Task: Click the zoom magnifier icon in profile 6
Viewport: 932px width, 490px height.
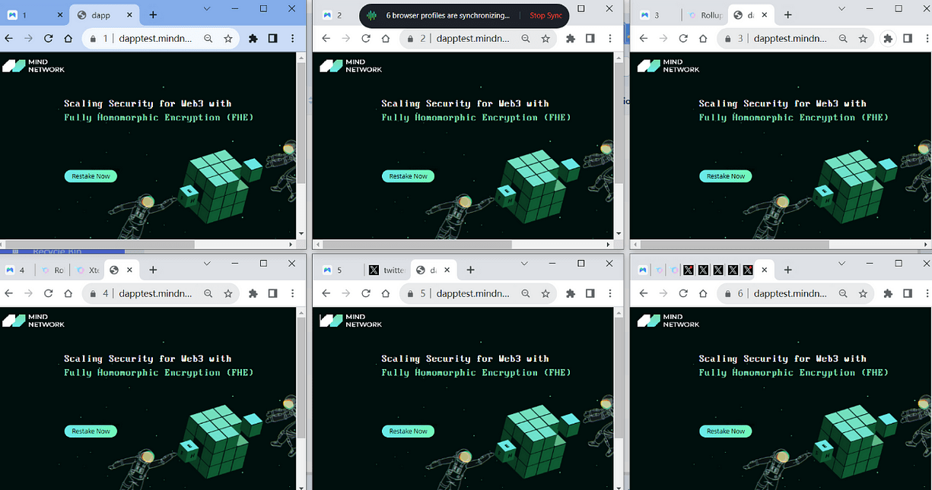Action: coord(843,293)
